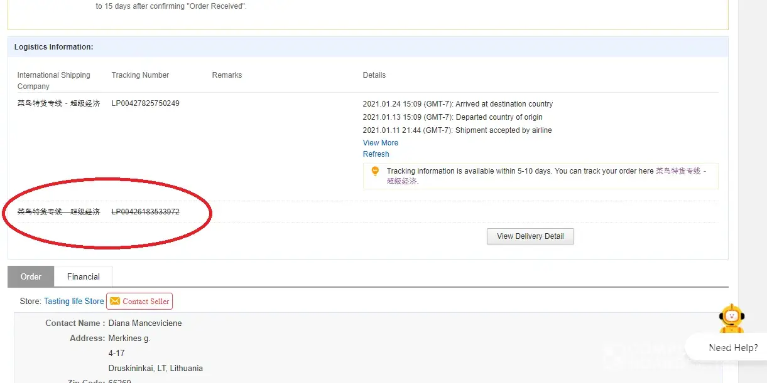Expand tracking history with View More
The width and height of the screenshot is (767, 383).
coord(380,143)
